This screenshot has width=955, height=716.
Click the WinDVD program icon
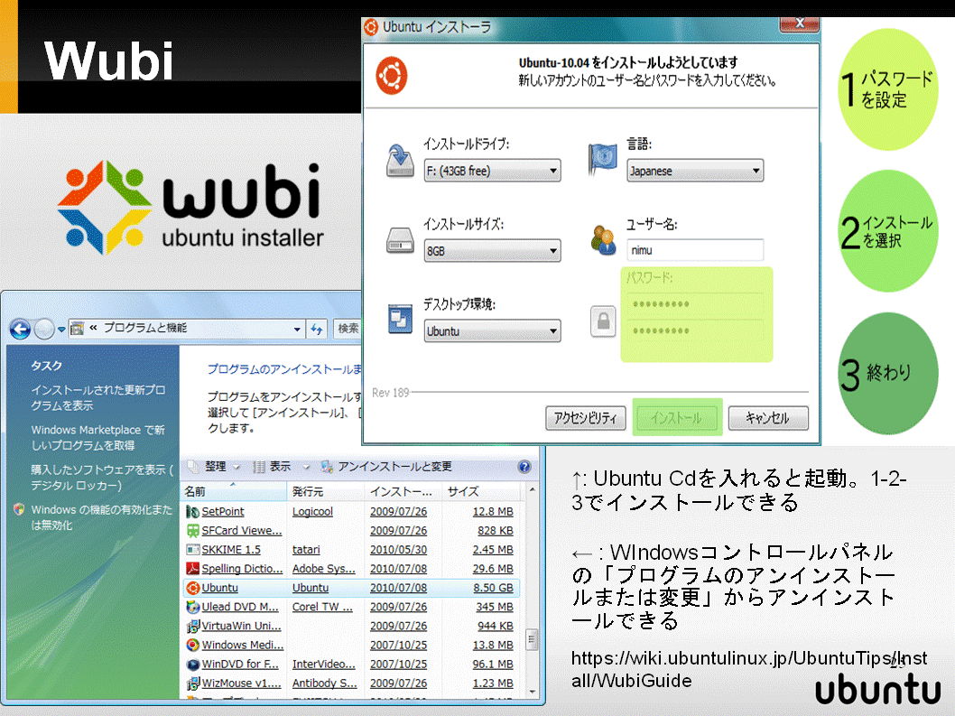[192, 665]
